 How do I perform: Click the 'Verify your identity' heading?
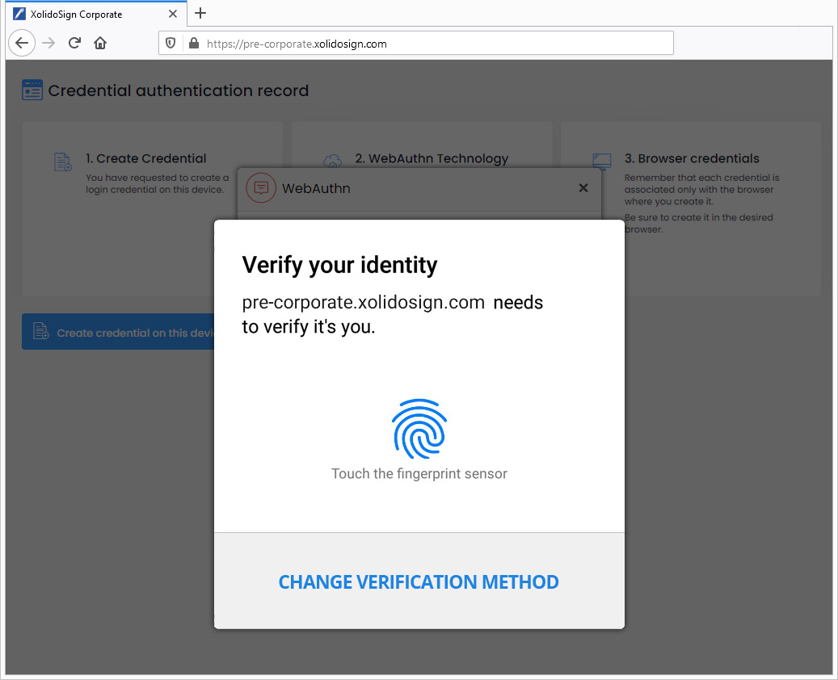click(340, 266)
